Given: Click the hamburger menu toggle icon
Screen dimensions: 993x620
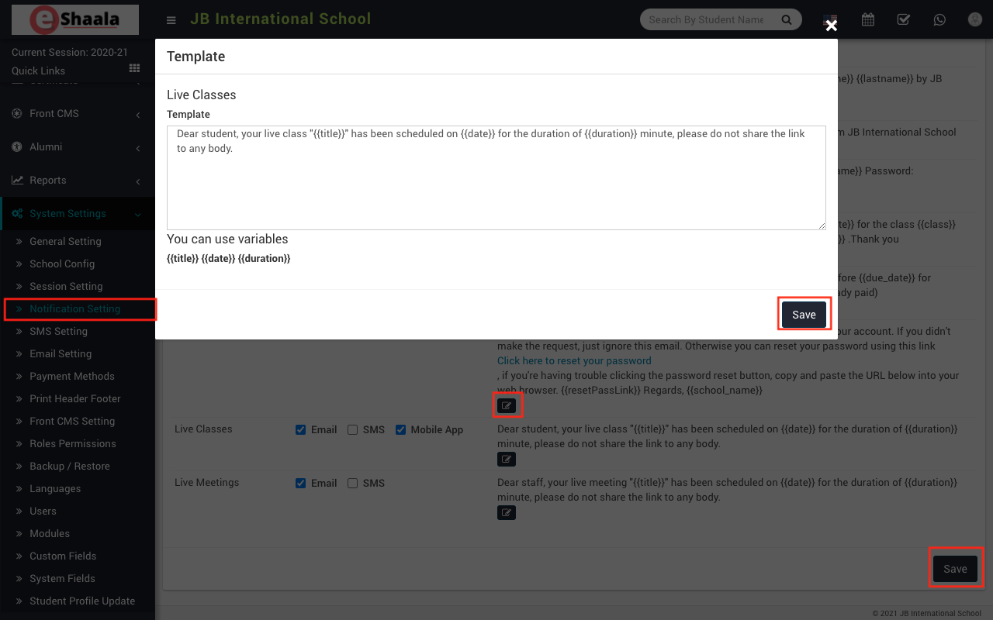Looking at the screenshot, I should (171, 20).
